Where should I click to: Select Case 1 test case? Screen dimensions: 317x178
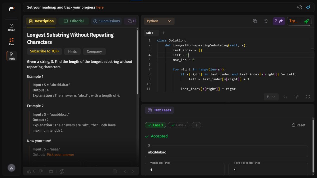(x=155, y=125)
